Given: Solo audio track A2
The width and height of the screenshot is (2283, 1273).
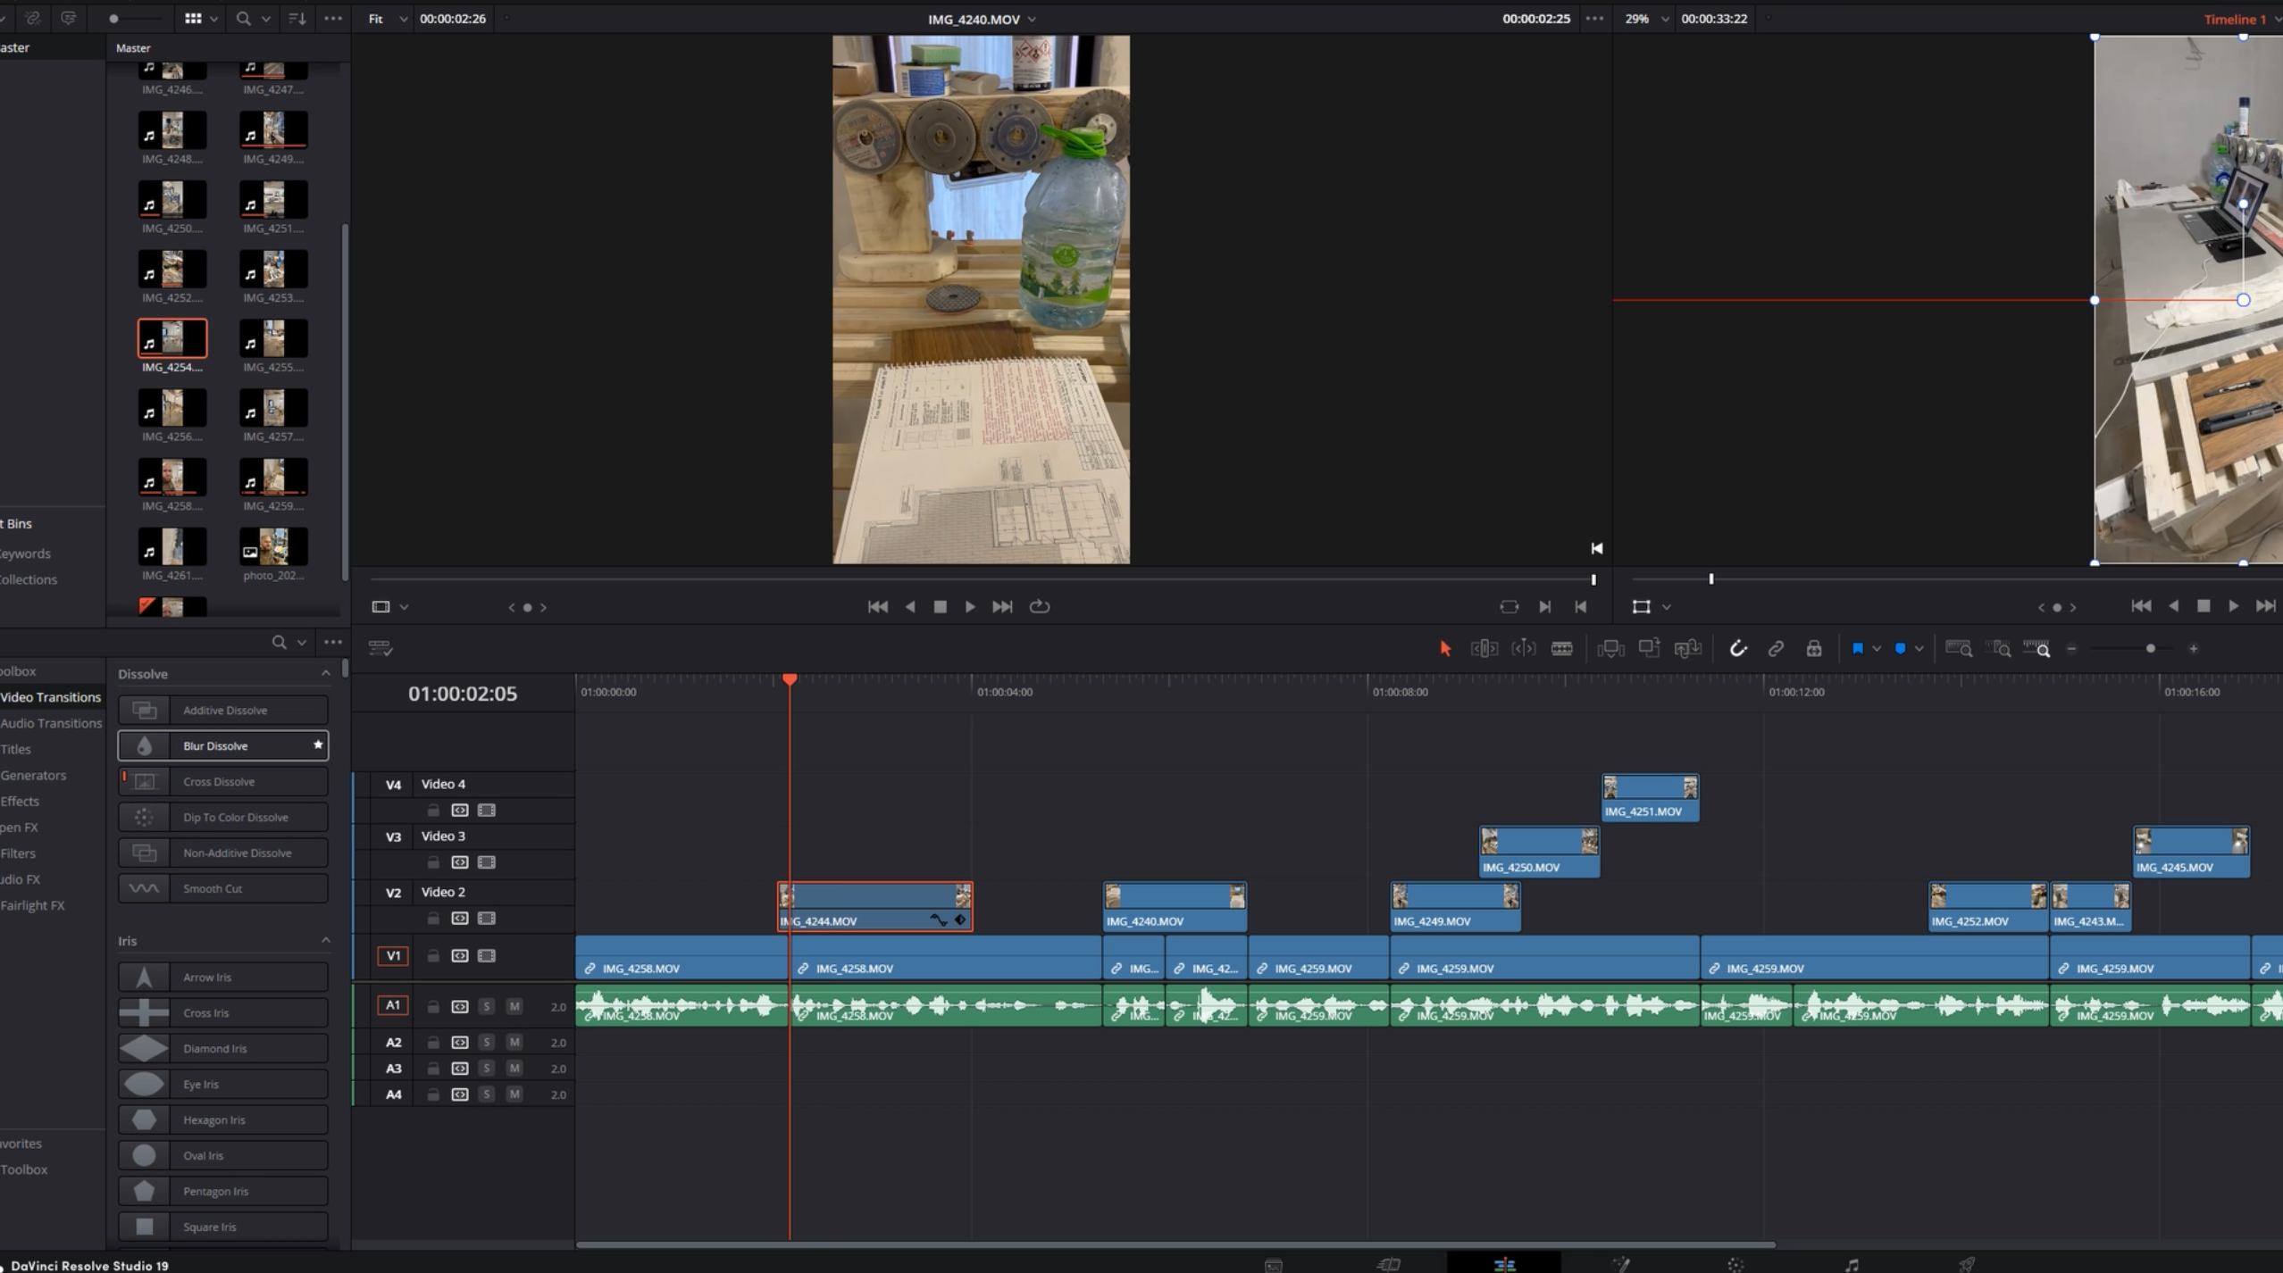Looking at the screenshot, I should [x=486, y=1042].
